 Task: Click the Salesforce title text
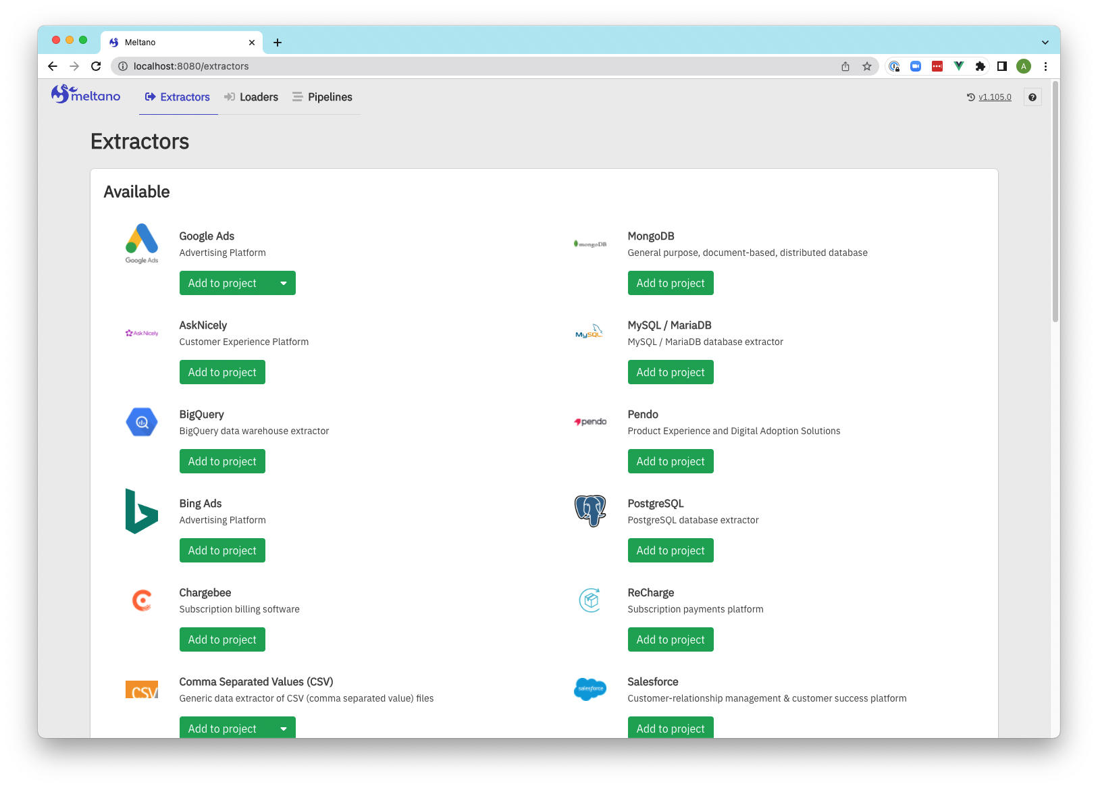[x=653, y=682]
